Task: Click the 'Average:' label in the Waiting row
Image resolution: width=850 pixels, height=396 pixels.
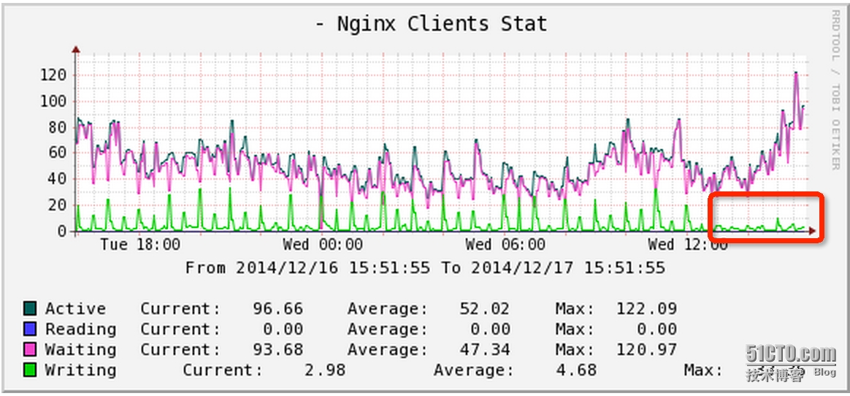Action: coord(388,349)
